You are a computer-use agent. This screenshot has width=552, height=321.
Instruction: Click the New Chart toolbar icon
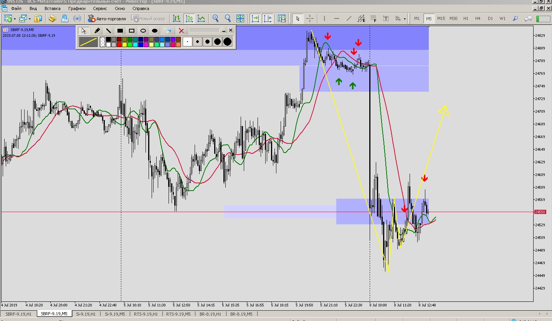[x=7, y=18]
